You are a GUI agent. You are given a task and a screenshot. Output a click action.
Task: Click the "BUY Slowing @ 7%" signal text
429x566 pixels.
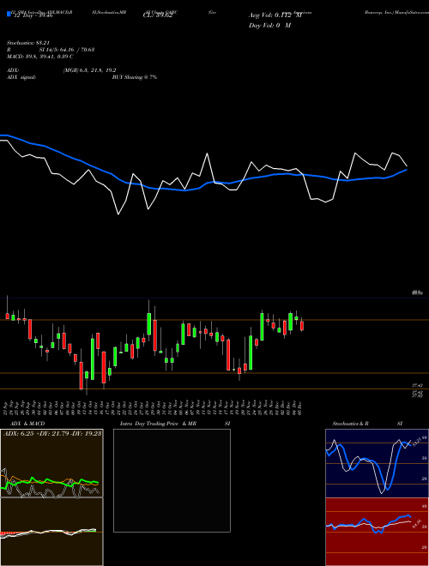coord(135,77)
